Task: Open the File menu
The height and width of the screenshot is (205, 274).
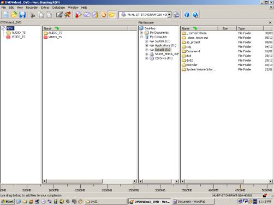Action: (x=4, y=8)
